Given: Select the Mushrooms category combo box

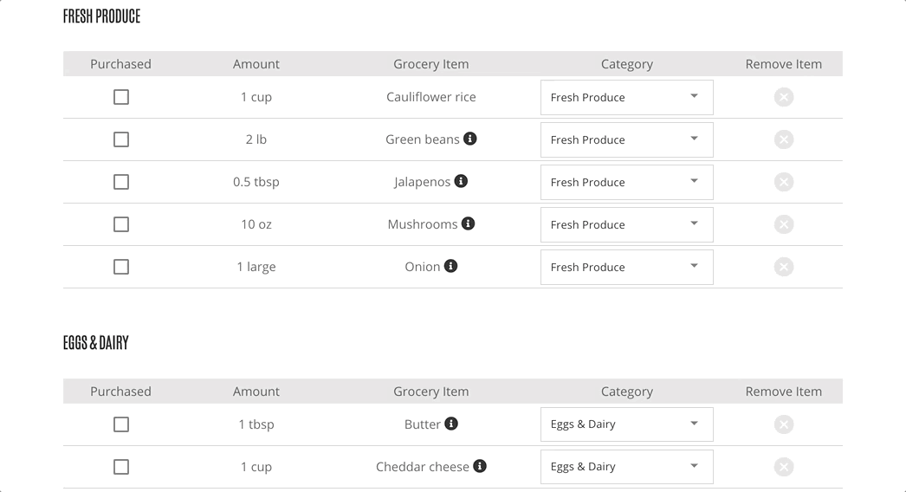Looking at the screenshot, I should 626,224.
